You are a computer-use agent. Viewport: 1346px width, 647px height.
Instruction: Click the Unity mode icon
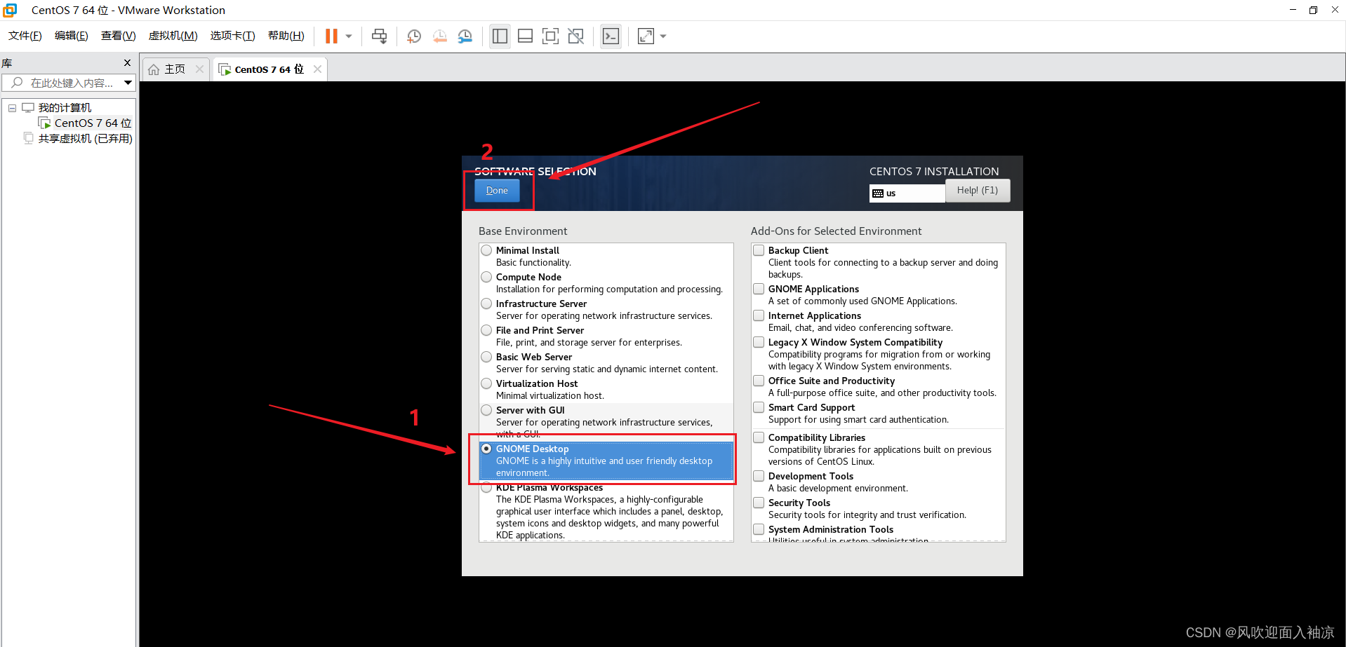(576, 36)
